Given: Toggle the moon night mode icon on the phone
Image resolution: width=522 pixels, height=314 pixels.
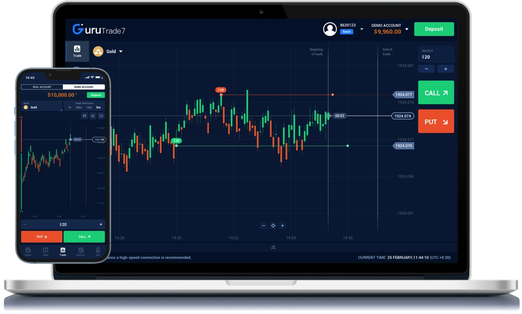Looking at the screenshot, I should [x=93, y=116].
